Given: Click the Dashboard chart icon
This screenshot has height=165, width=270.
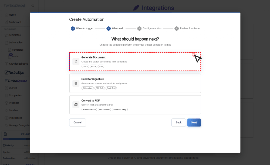Looking at the screenshot, I should [x=6, y=22].
